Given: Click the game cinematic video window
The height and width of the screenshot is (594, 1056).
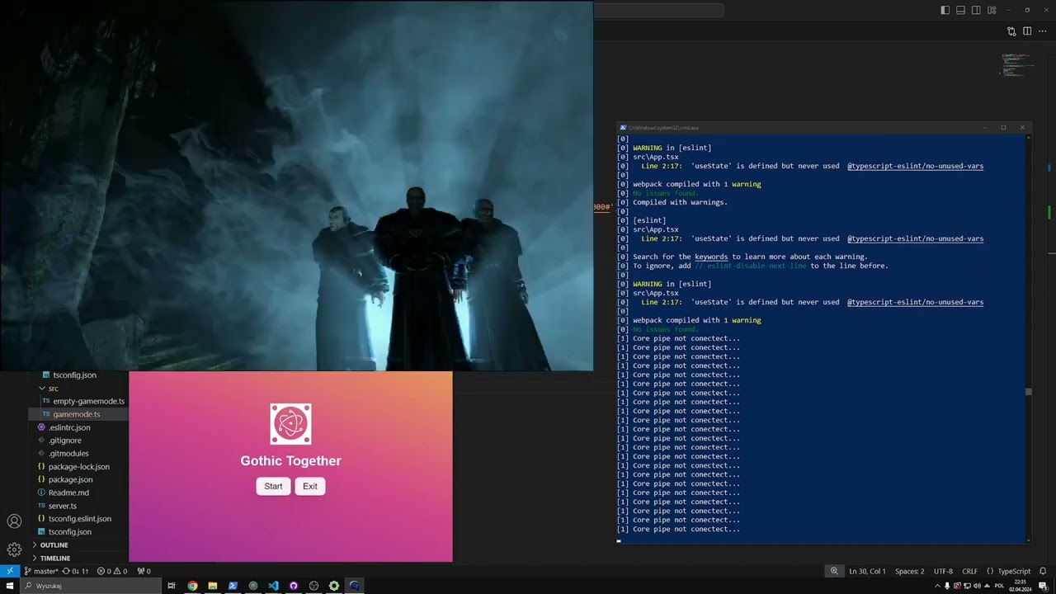Looking at the screenshot, I should click(x=296, y=186).
